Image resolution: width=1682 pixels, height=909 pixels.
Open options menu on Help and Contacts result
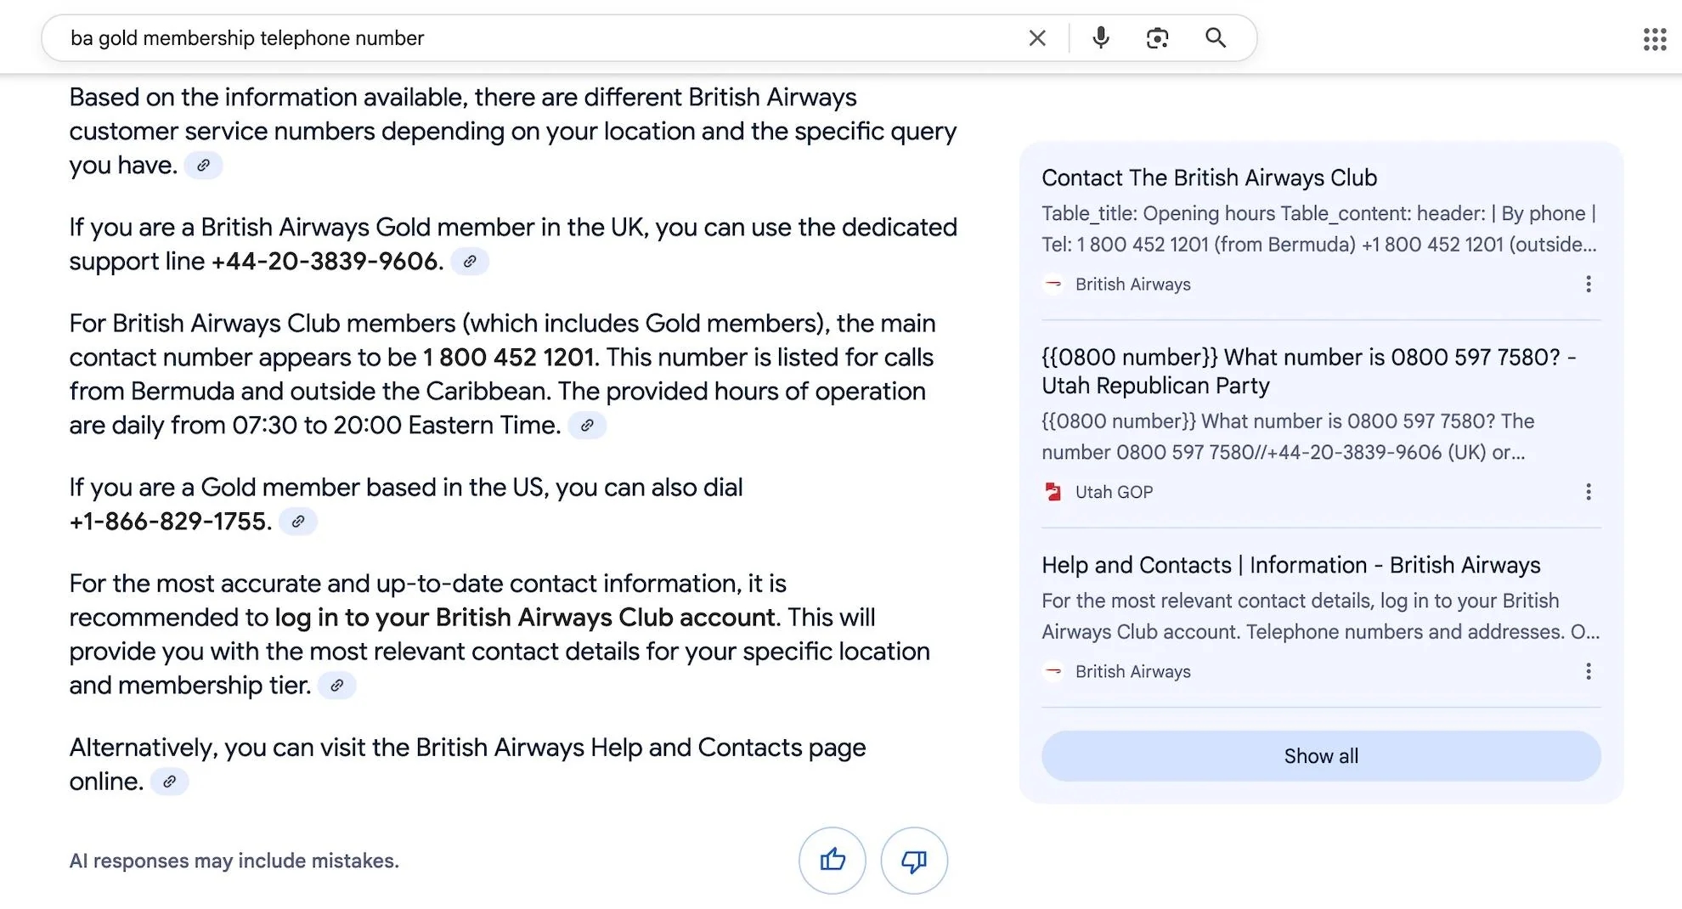click(x=1589, y=671)
